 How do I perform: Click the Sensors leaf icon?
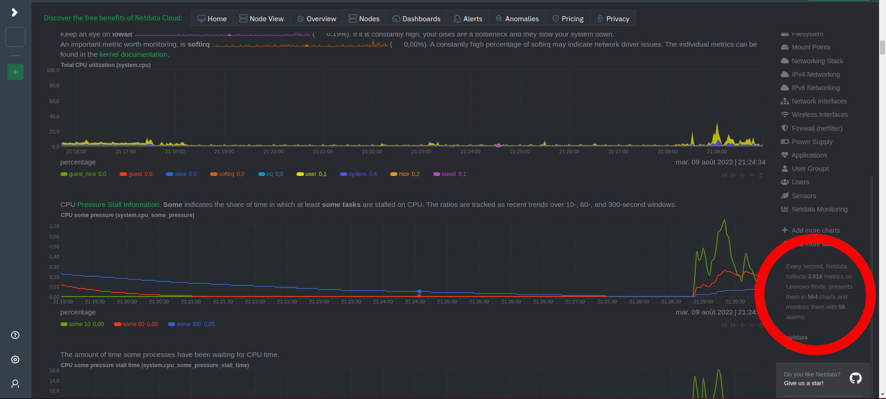pos(784,196)
